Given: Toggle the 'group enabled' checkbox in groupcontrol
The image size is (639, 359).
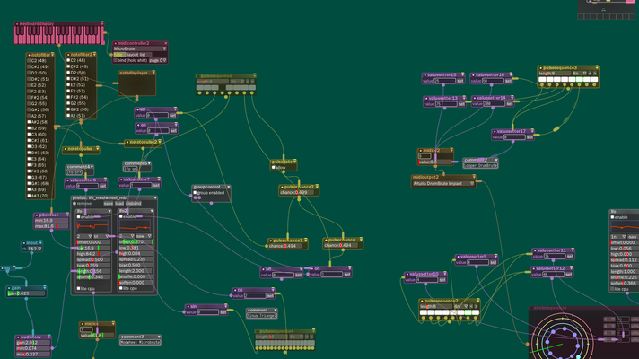Looking at the screenshot, I should click(x=195, y=193).
